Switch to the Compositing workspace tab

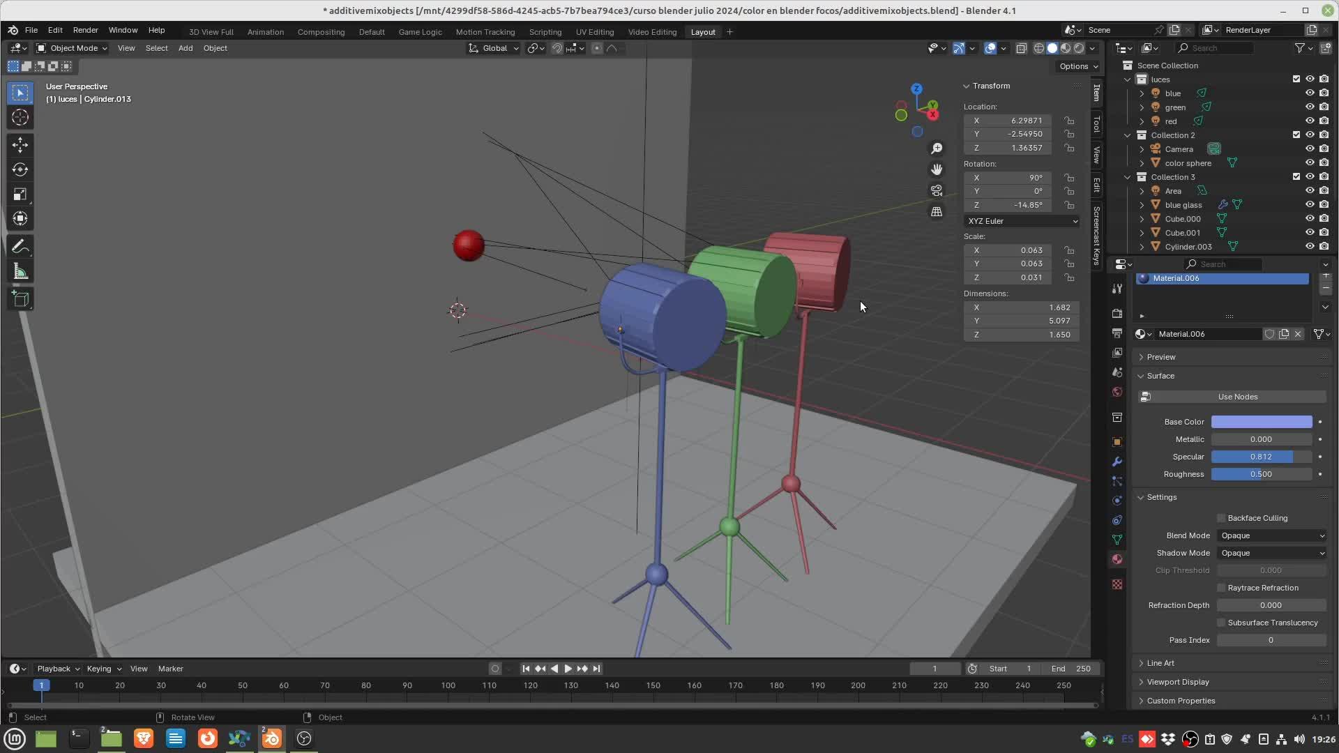coord(321,32)
